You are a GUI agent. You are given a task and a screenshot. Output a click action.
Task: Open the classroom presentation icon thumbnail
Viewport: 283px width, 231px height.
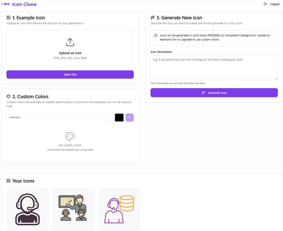(x=73, y=209)
